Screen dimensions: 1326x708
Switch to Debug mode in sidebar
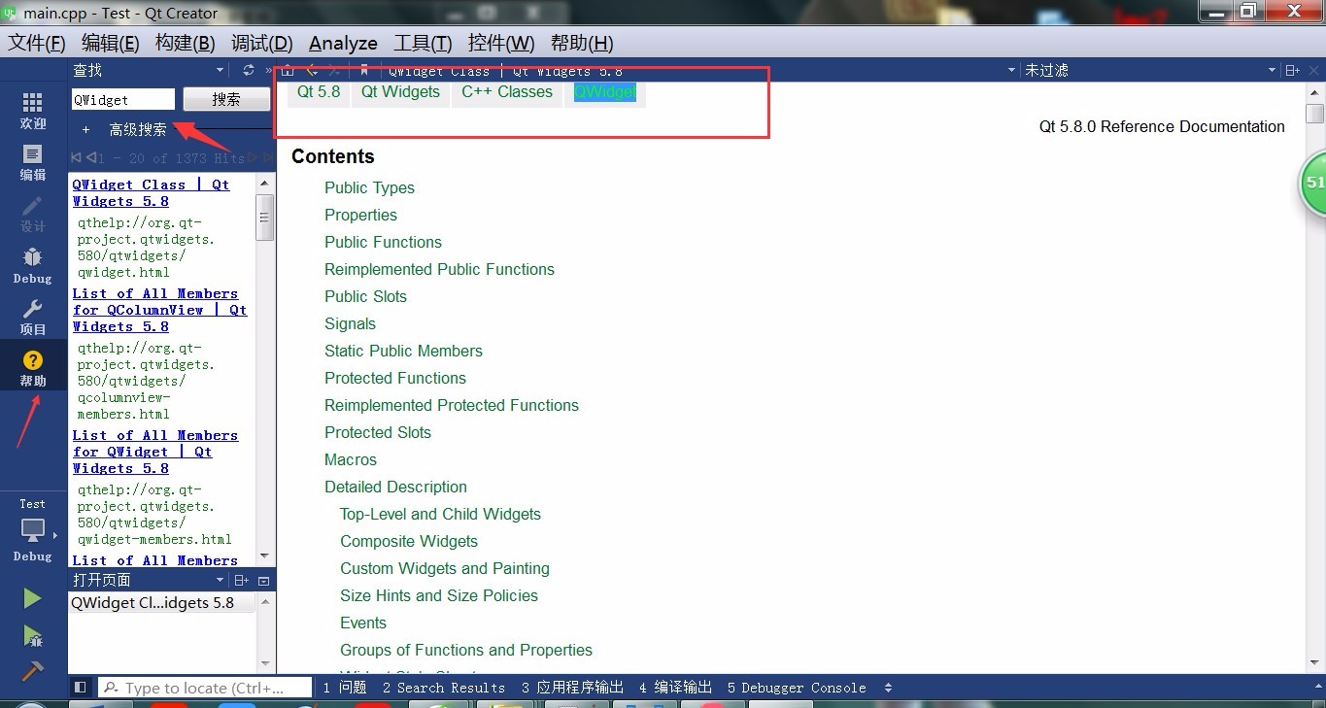(33, 265)
